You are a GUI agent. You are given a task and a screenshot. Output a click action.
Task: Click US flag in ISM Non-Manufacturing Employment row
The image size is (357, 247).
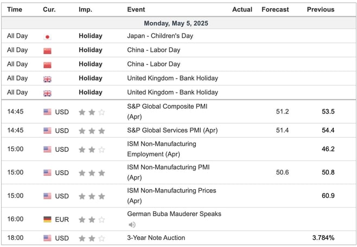click(x=47, y=149)
